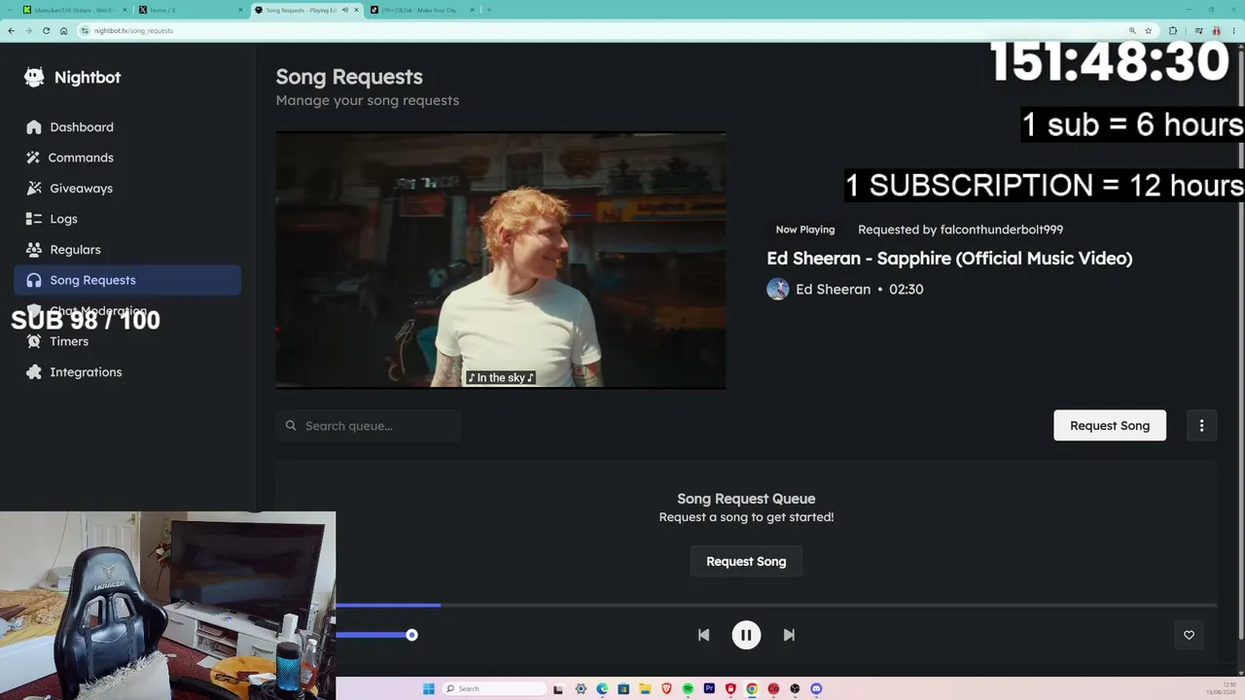Open Integrations from the sidebar
The height and width of the screenshot is (700, 1245).
tap(127, 372)
